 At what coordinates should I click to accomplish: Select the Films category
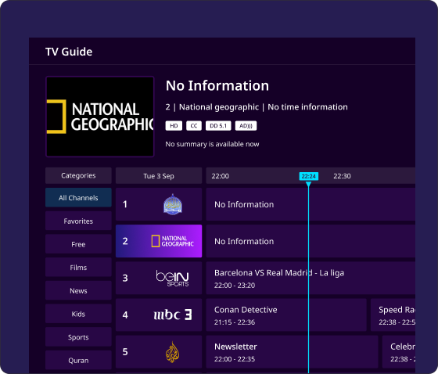click(x=78, y=268)
